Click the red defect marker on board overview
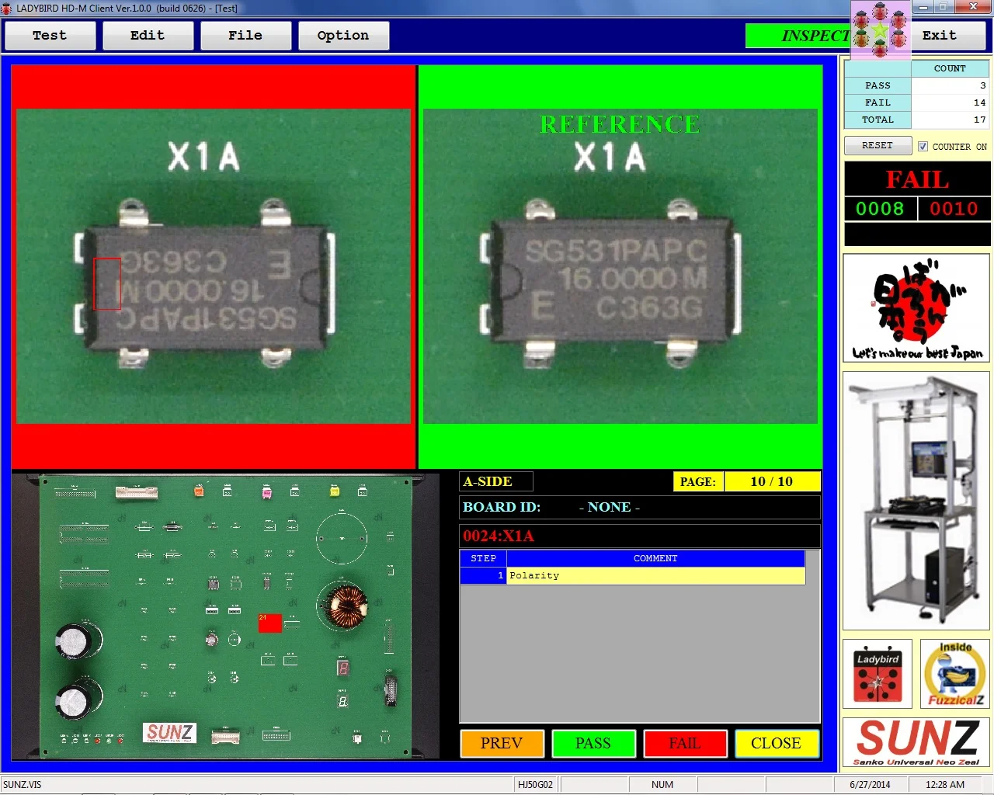994x795 pixels. pos(269,623)
